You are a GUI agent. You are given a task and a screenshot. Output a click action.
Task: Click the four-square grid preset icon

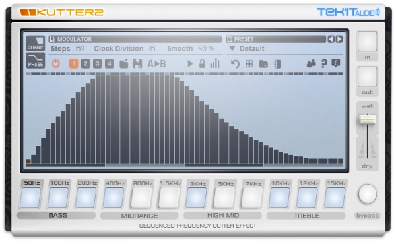point(249,64)
